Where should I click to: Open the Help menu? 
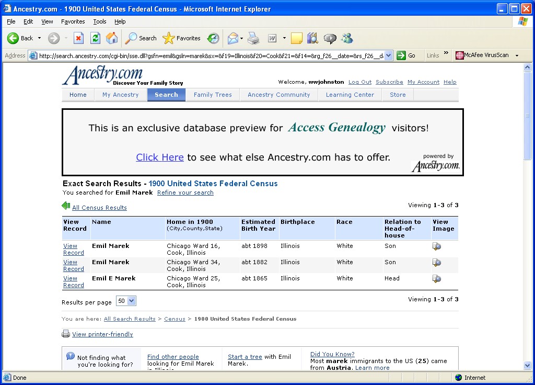coord(120,21)
